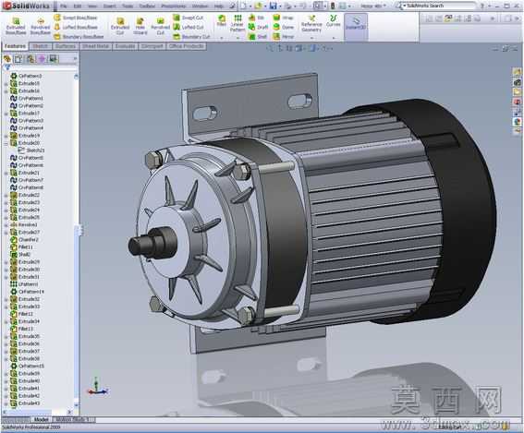The image size is (524, 433).
Task: Open Reference Geometry tools
Action: [x=311, y=24]
